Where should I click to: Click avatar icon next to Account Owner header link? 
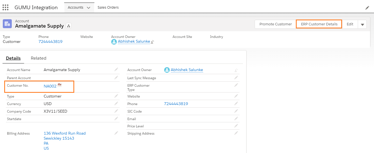[114, 42]
